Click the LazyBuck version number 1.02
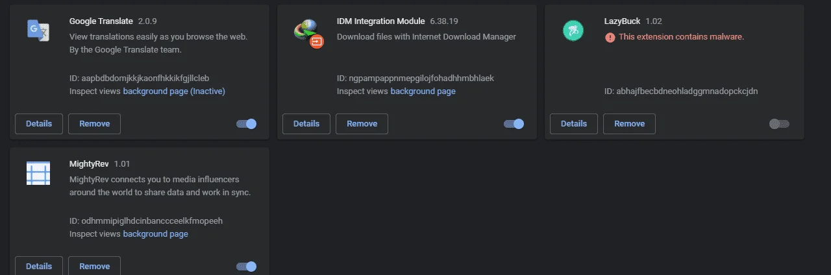831x275 pixels. pyautogui.click(x=654, y=21)
